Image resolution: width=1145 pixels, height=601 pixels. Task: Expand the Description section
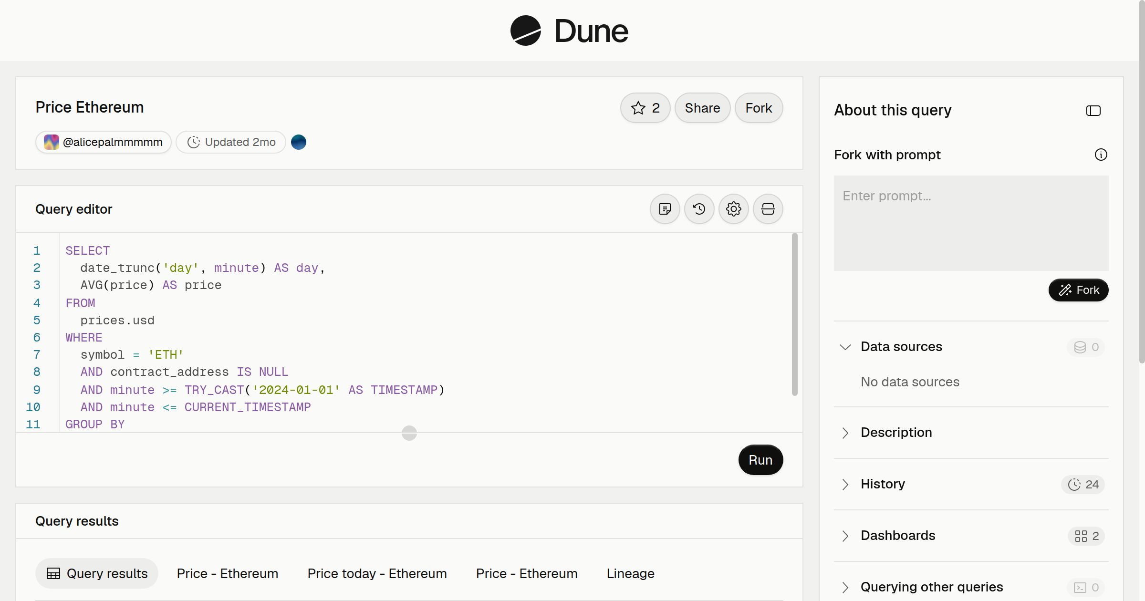click(845, 433)
